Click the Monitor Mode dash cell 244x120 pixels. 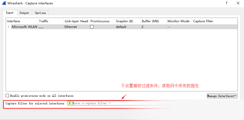point(169,27)
